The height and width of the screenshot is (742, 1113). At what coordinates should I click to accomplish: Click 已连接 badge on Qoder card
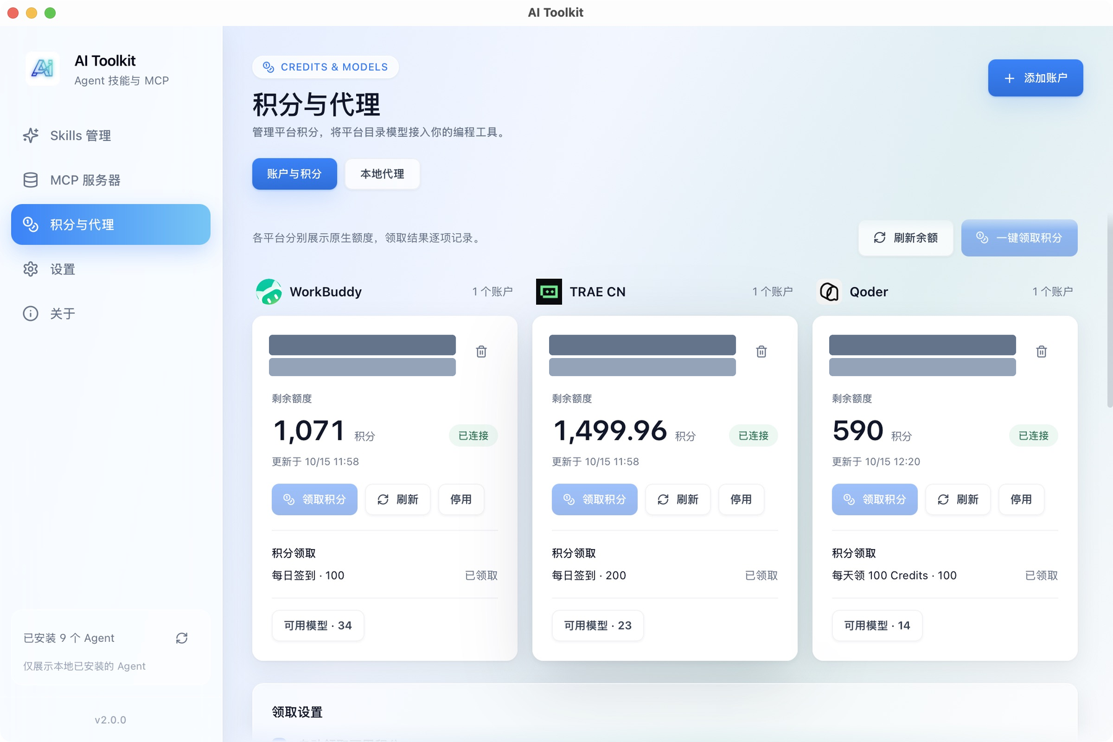pos(1034,436)
